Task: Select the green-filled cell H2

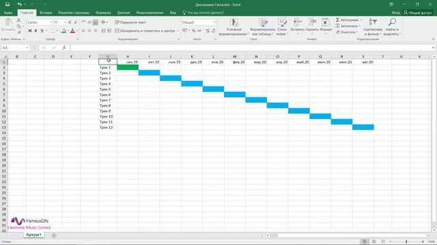Action: coord(128,67)
